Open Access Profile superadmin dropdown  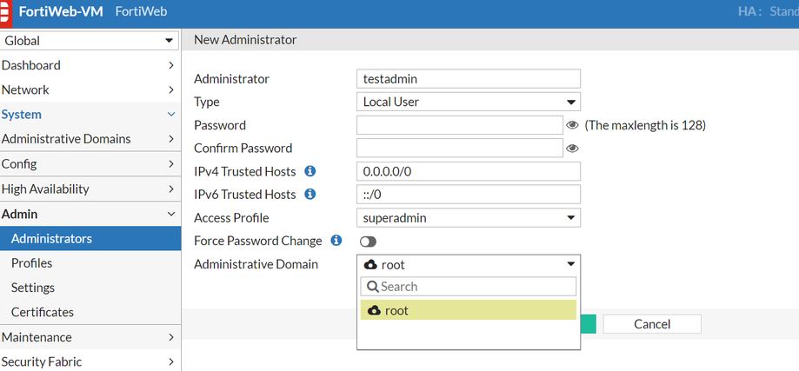468,218
